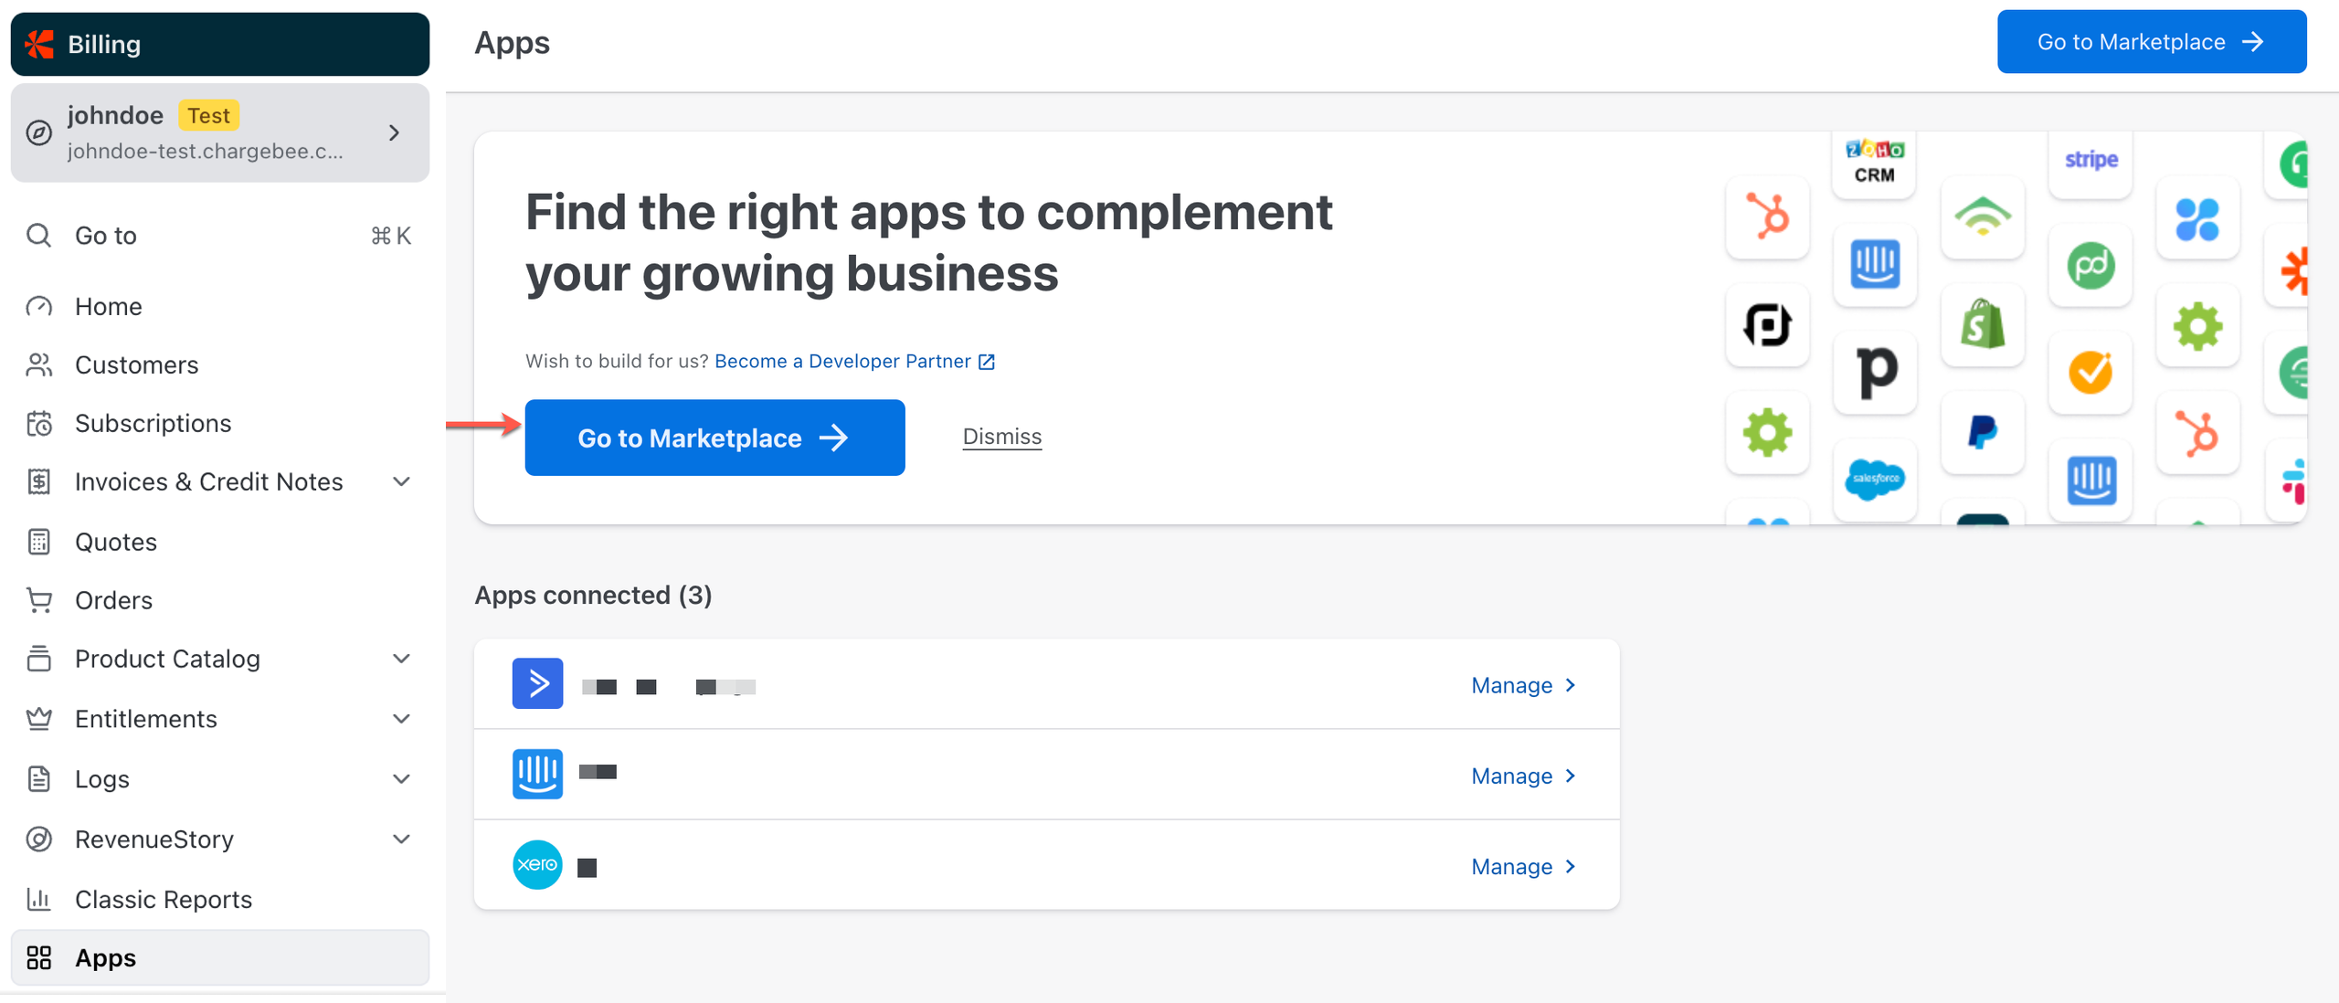Click the PayPal app icon tile

(1982, 432)
